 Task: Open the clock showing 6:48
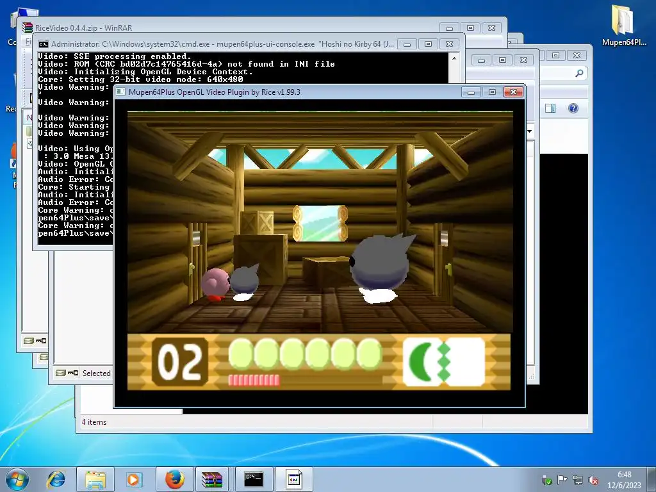click(x=624, y=479)
